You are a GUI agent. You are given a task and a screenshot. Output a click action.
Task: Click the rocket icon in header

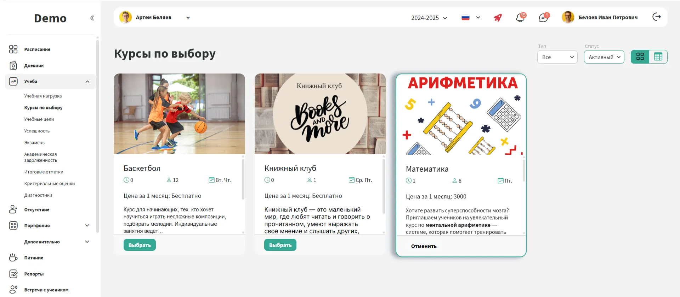498,18
